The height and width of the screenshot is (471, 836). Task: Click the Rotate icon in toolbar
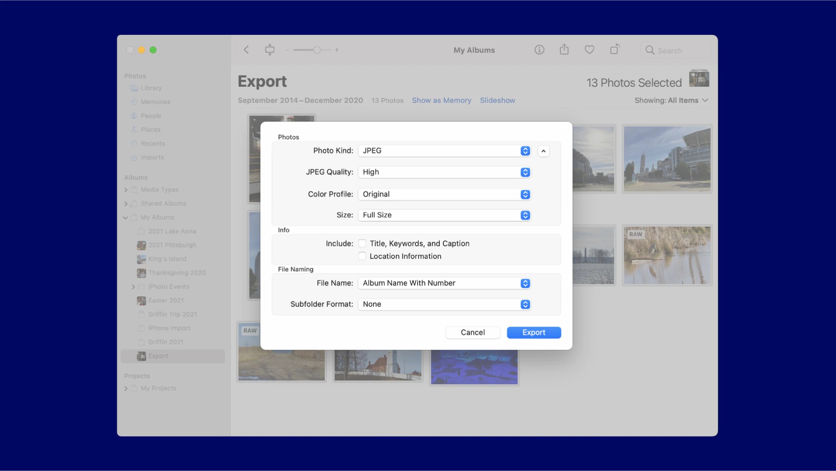[x=615, y=49]
